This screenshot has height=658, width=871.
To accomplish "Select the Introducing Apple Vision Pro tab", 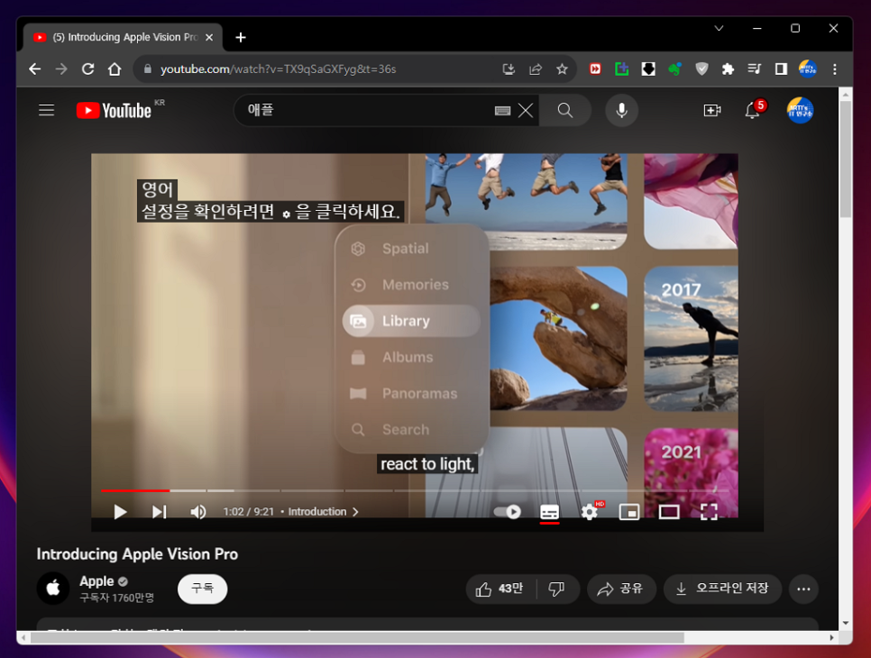I will (124, 37).
